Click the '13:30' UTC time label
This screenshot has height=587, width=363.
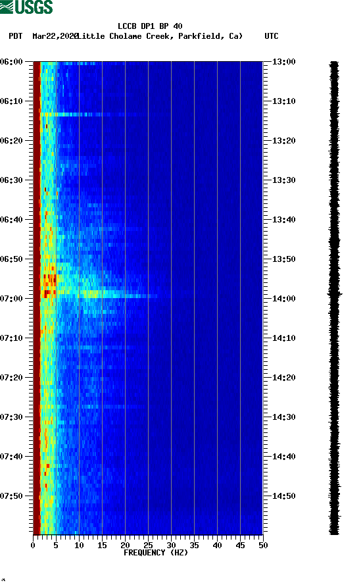pos(283,180)
